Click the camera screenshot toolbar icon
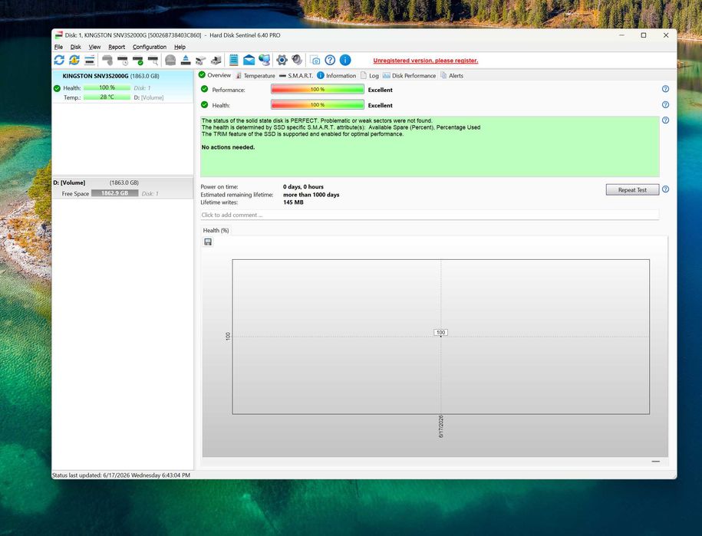Screen dimensions: 702x536 tap(315, 60)
